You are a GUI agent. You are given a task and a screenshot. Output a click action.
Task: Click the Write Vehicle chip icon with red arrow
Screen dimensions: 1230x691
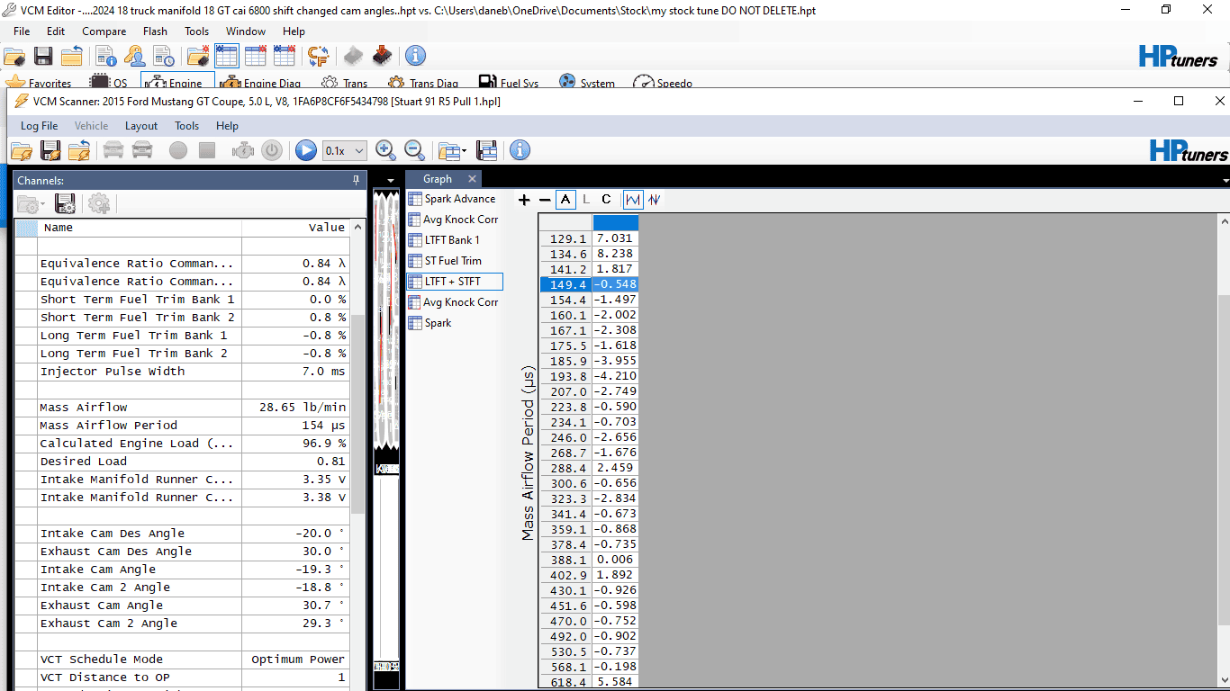tap(382, 56)
